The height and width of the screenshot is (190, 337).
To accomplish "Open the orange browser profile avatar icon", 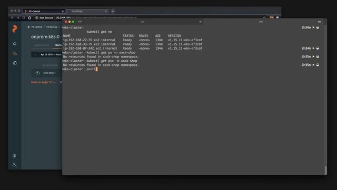I will pos(272,17).
